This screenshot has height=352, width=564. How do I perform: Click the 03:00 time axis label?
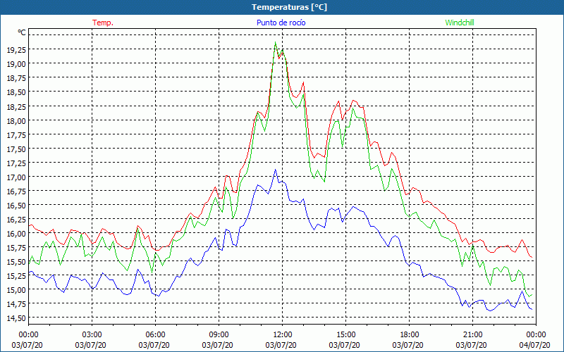pos(92,335)
